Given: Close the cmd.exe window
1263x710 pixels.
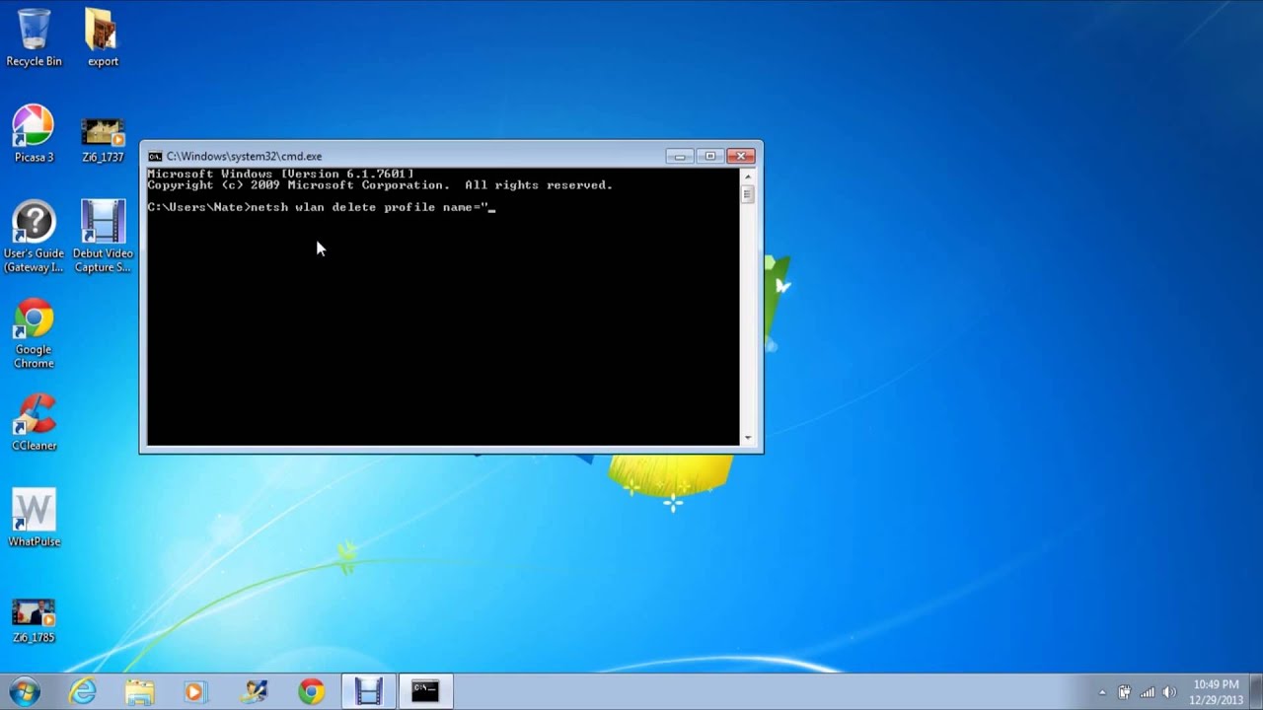Looking at the screenshot, I should click(x=741, y=156).
